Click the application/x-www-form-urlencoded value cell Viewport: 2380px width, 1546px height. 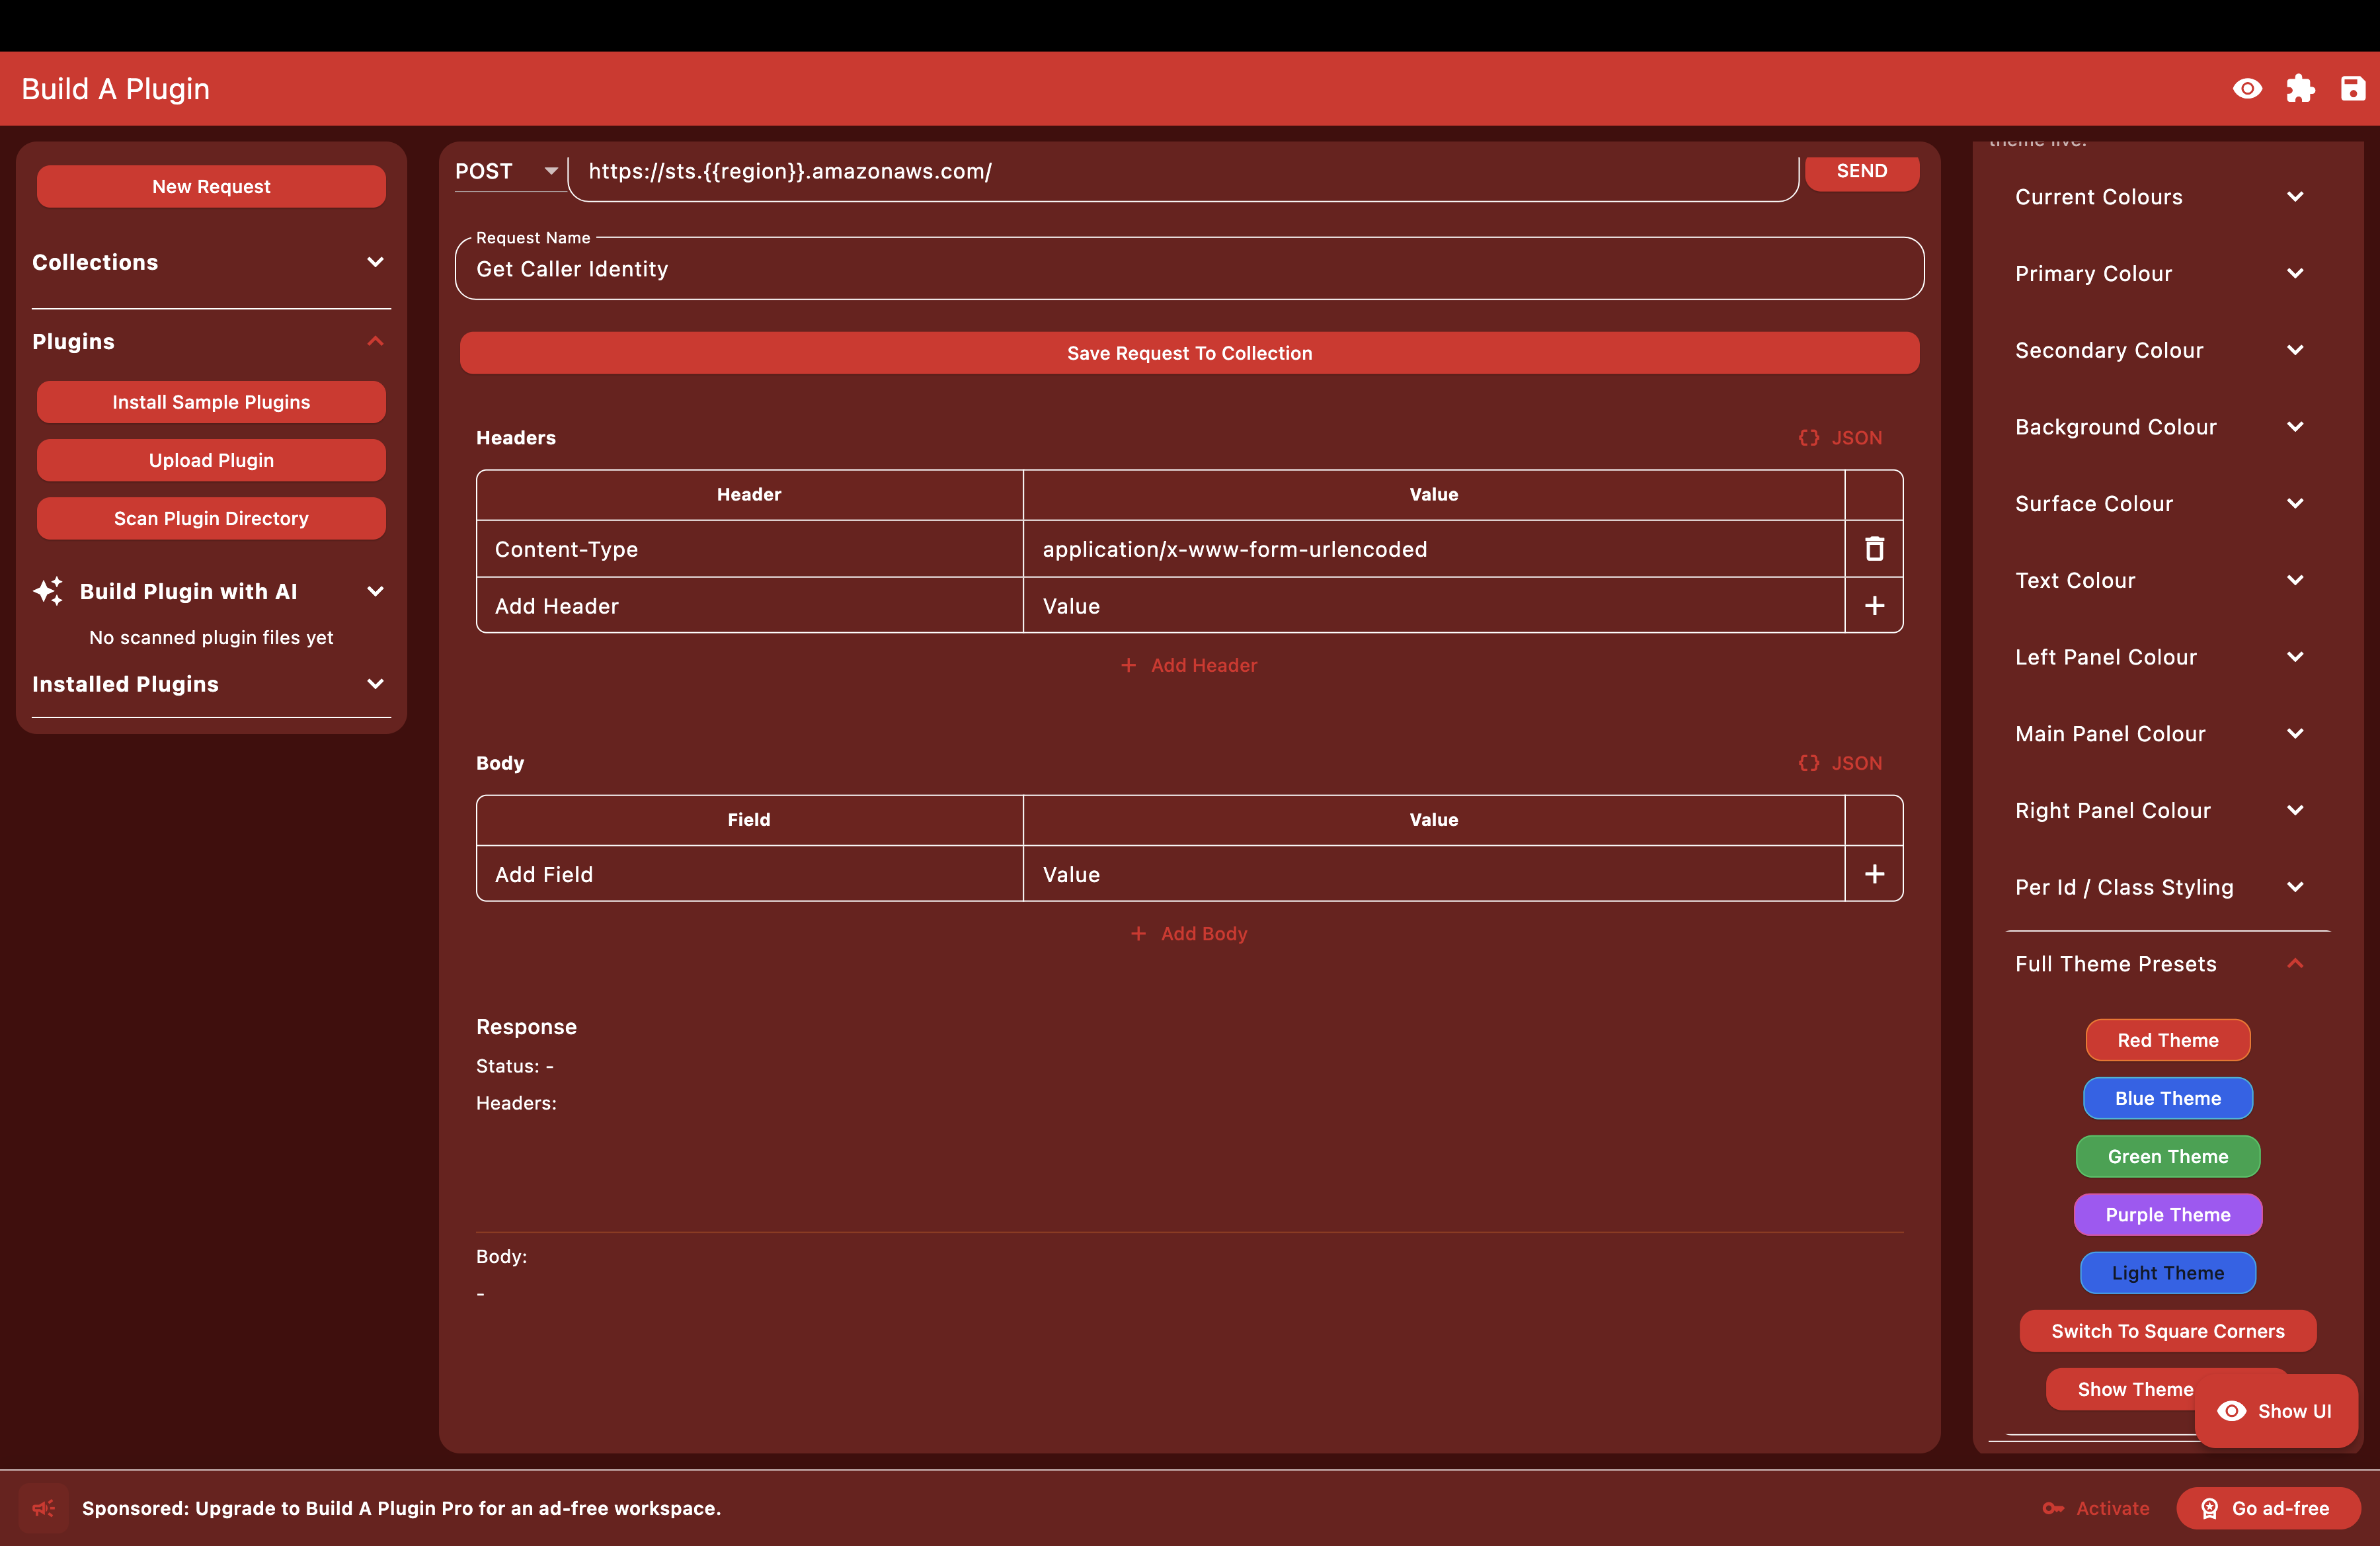point(1434,549)
